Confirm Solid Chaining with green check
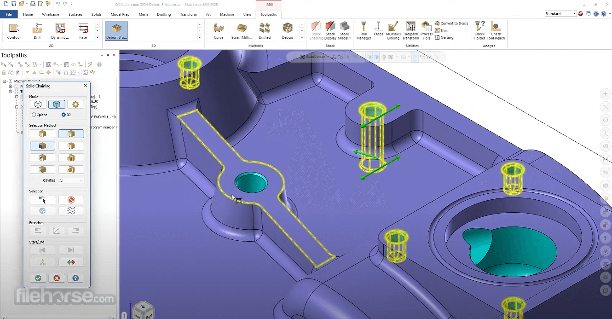 pyautogui.click(x=38, y=278)
